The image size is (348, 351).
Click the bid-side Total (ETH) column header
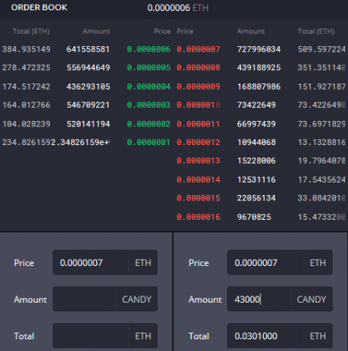[x=31, y=31]
